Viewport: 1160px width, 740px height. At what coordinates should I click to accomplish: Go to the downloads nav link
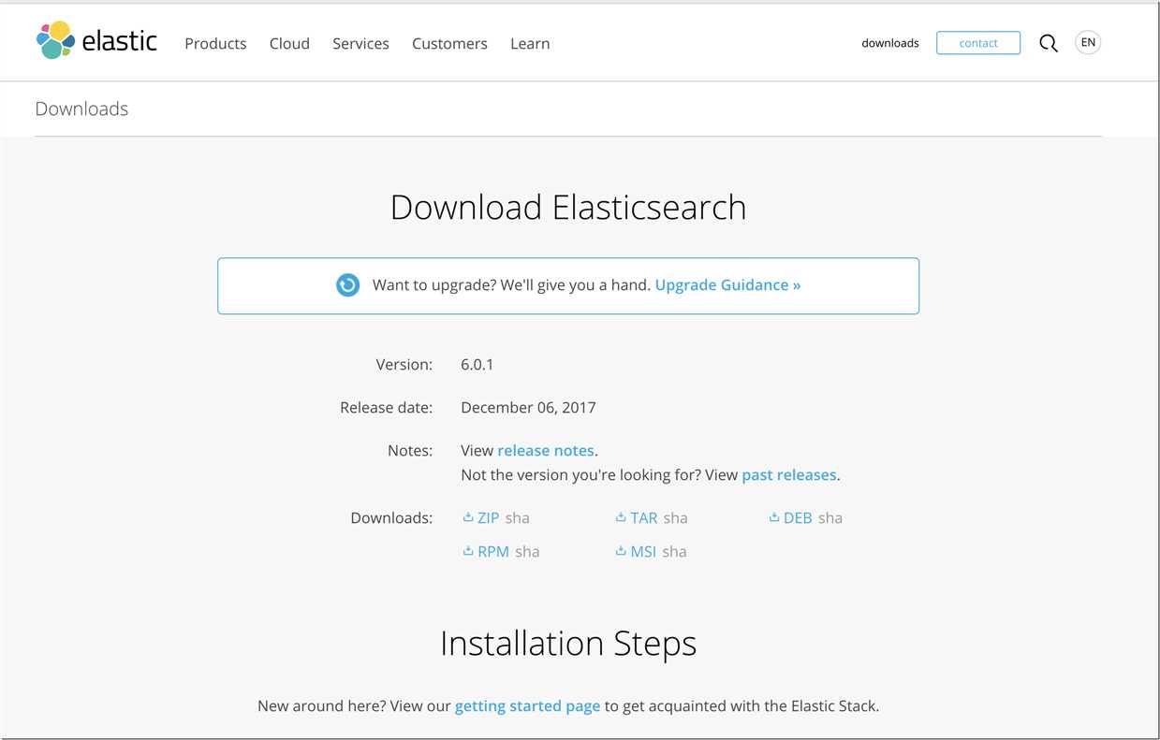click(890, 43)
